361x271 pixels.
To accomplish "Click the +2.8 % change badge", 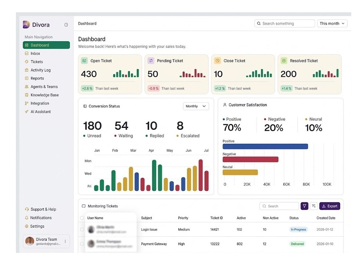I will click(x=87, y=89).
